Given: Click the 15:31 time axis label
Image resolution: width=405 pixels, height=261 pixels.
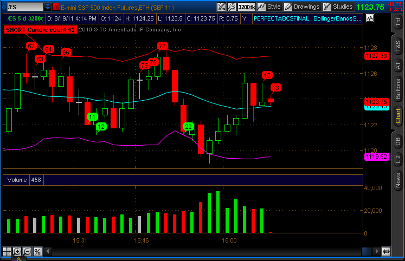Looking at the screenshot, I should click(80, 240).
